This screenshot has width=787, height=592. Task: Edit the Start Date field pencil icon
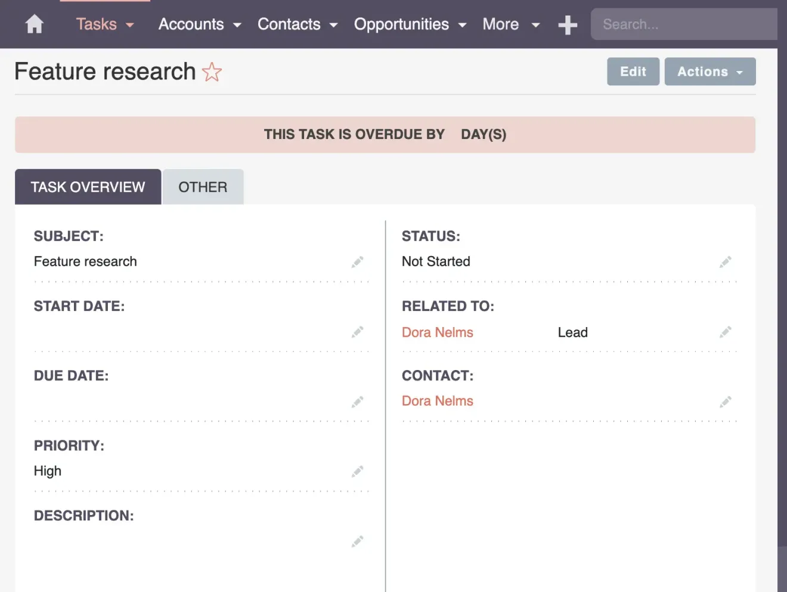(x=357, y=332)
